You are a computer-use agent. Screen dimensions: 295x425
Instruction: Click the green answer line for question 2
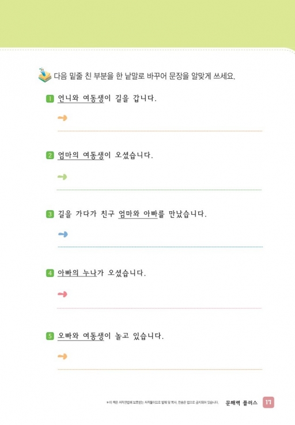coord(159,190)
